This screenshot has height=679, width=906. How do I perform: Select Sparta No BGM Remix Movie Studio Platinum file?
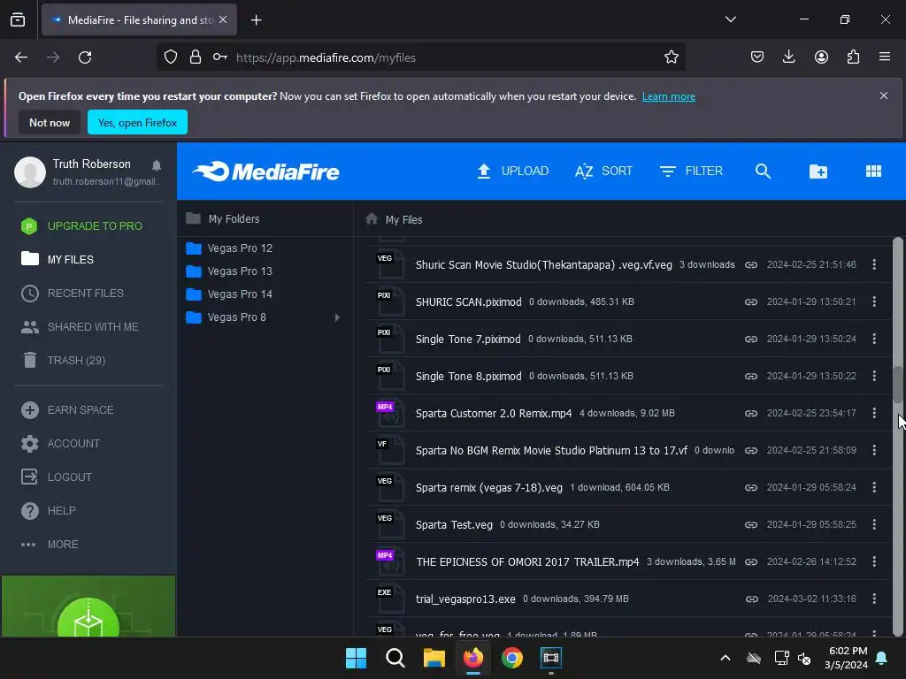point(551,450)
